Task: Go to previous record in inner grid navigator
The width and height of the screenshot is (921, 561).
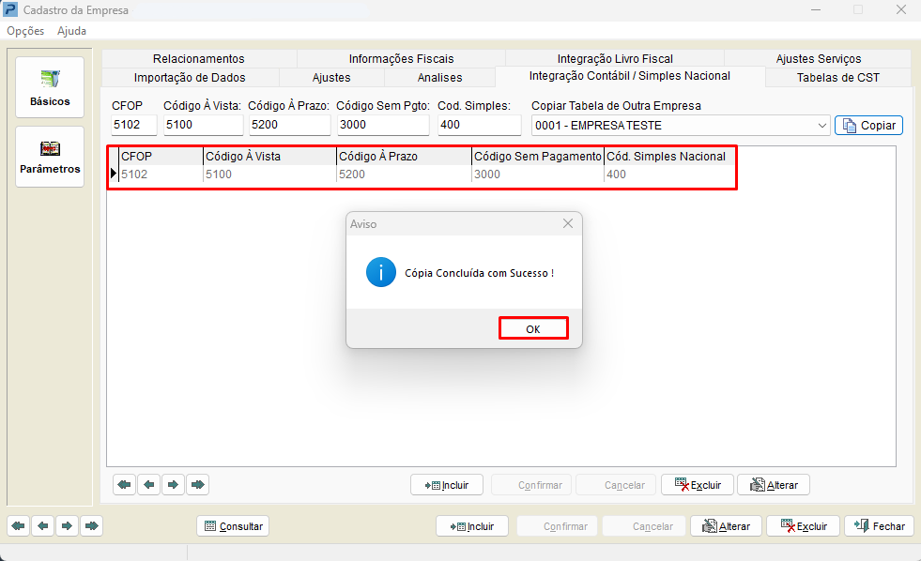Action: pyautogui.click(x=149, y=485)
